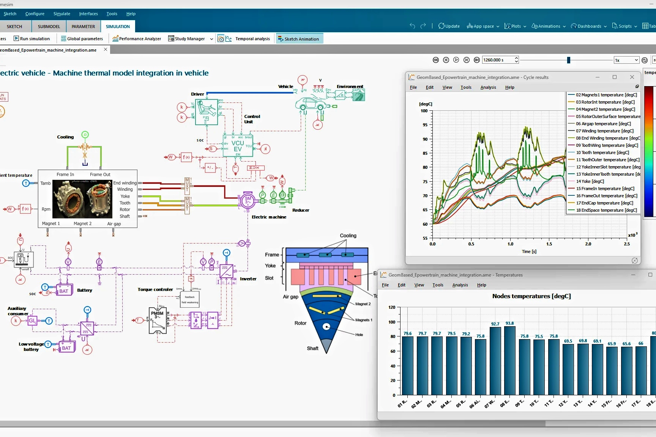Switch to the SKETCH tab
Image resolution: width=656 pixels, height=437 pixels.
point(14,27)
